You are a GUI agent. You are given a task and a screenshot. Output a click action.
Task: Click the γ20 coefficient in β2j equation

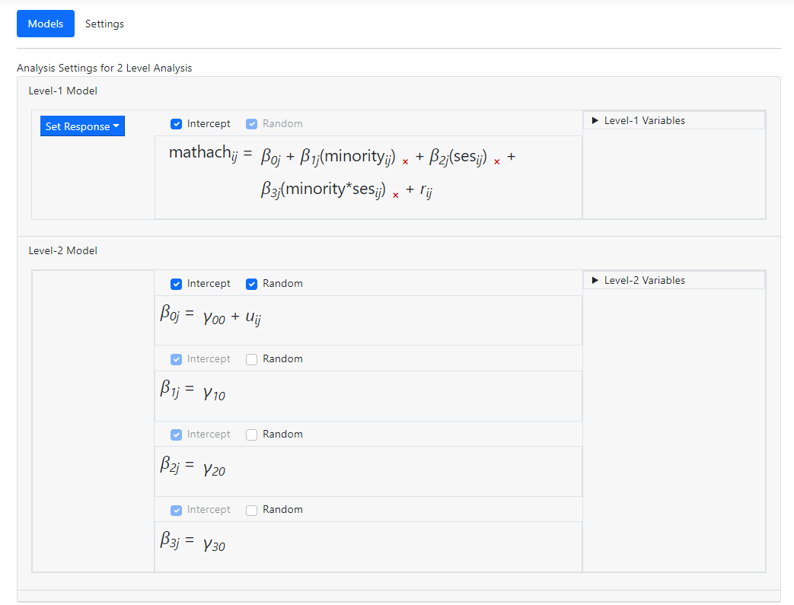coord(214,469)
